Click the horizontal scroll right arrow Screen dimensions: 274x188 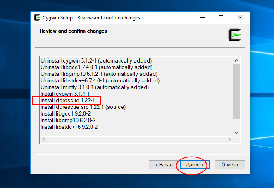pyautogui.click(x=230, y=140)
